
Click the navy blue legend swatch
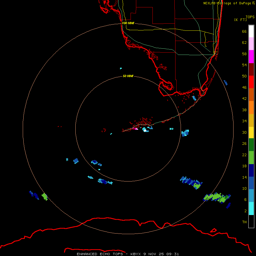251,170
